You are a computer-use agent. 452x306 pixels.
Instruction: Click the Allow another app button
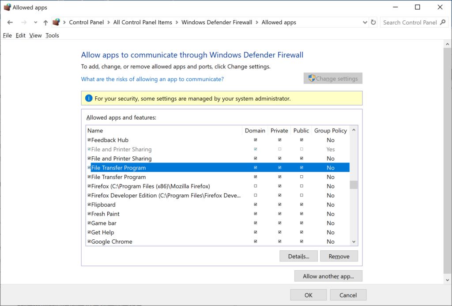pos(328,276)
